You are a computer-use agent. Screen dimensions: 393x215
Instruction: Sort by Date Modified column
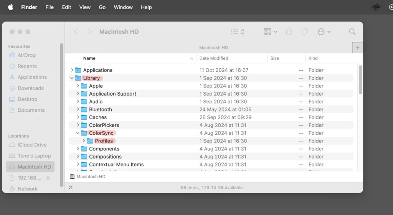[214, 58]
